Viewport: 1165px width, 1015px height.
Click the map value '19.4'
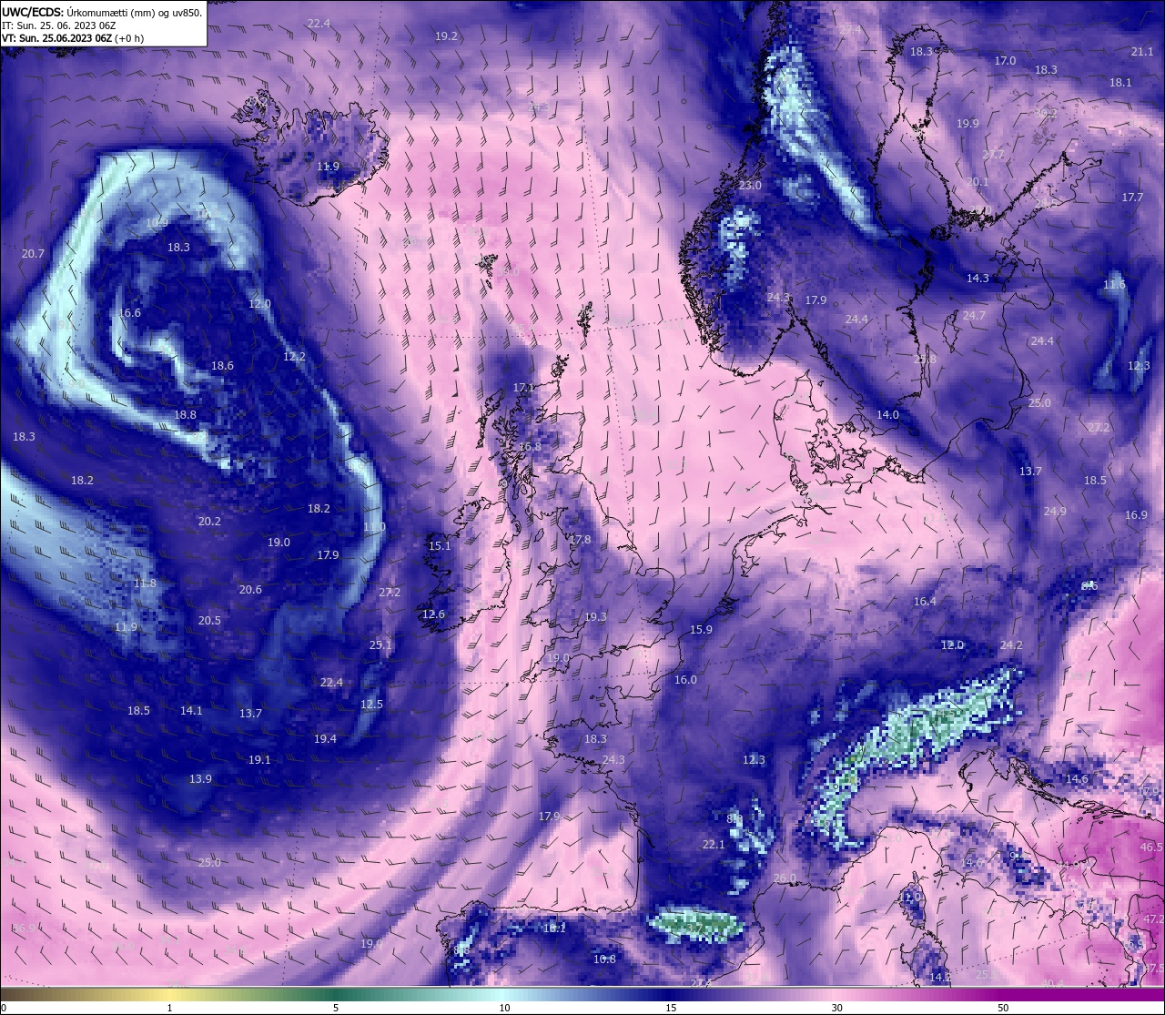pos(325,739)
